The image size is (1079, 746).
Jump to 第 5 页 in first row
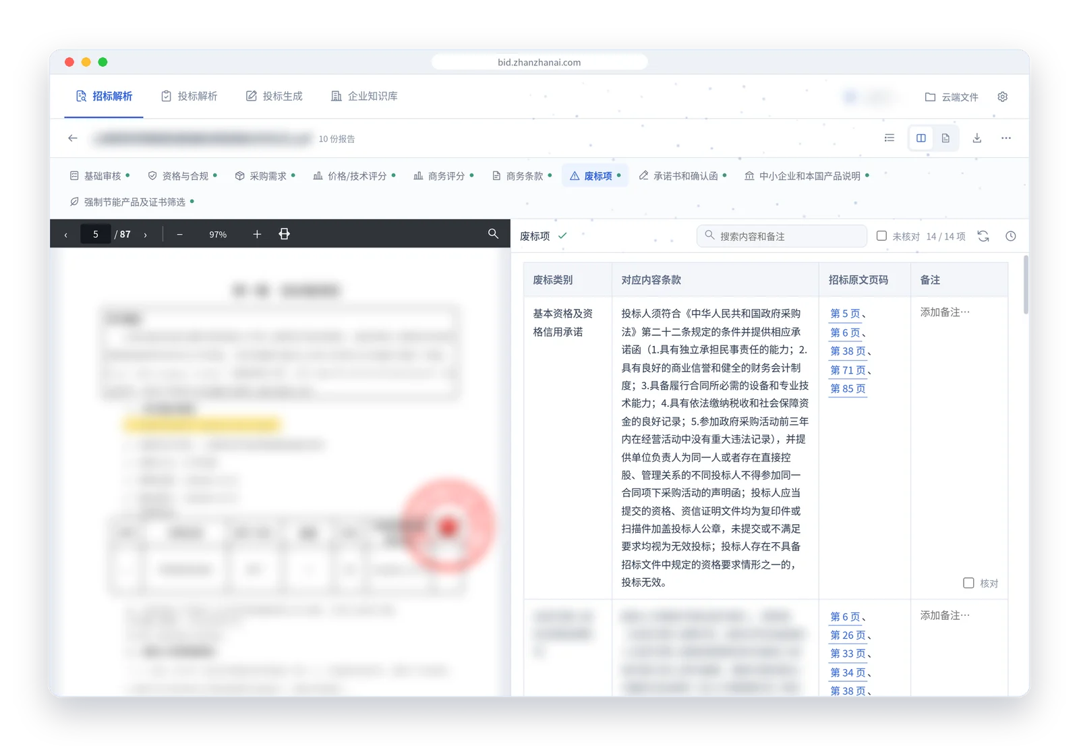tap(845, 314)
